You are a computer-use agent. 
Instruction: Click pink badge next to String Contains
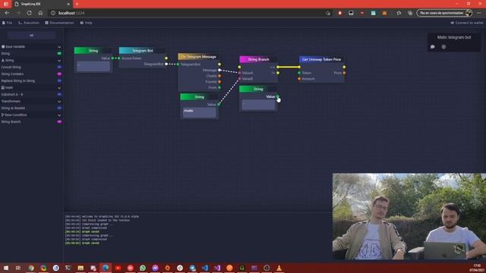(59, 74)
